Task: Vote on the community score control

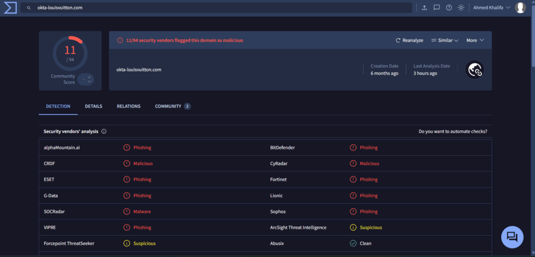Action: click(86, 79)
